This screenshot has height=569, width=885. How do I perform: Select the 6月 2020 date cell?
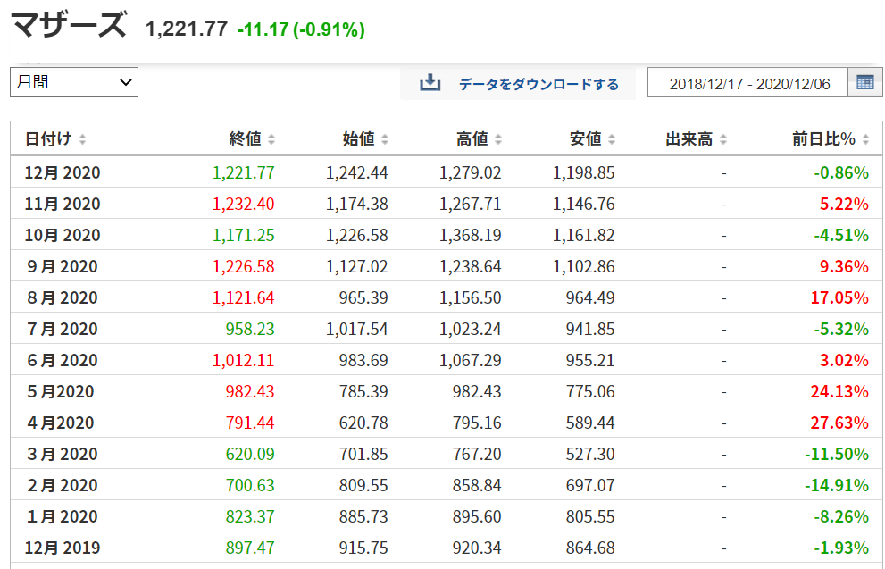tap(63, 360)
